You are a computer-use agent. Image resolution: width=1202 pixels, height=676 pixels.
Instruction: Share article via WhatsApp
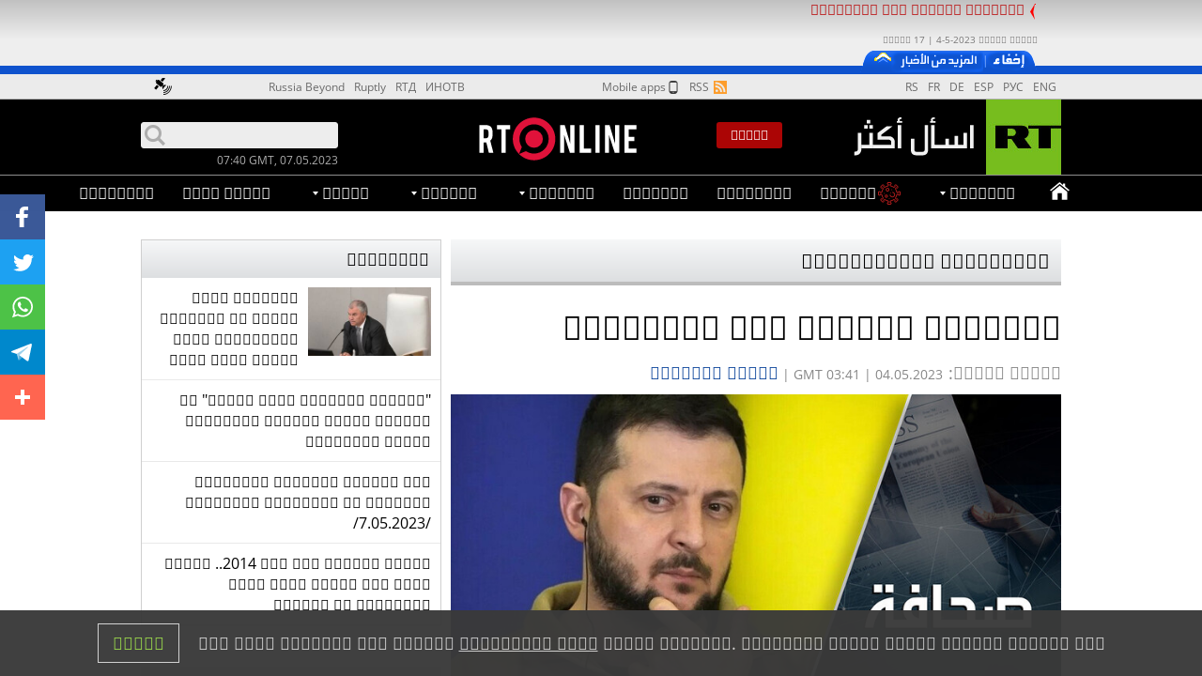click(x=23, y=307)
